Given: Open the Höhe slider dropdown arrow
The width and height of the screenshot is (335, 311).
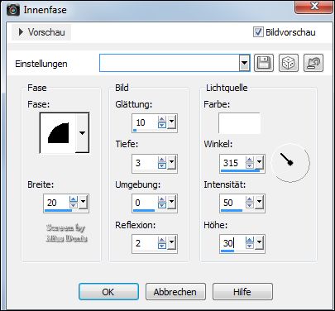Looking at the screenshot, I should (x=260, y=242).
